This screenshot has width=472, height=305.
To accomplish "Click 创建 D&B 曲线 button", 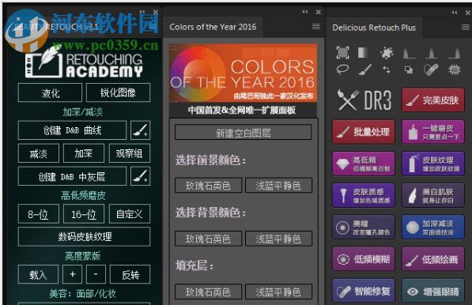I will point(72,130).
